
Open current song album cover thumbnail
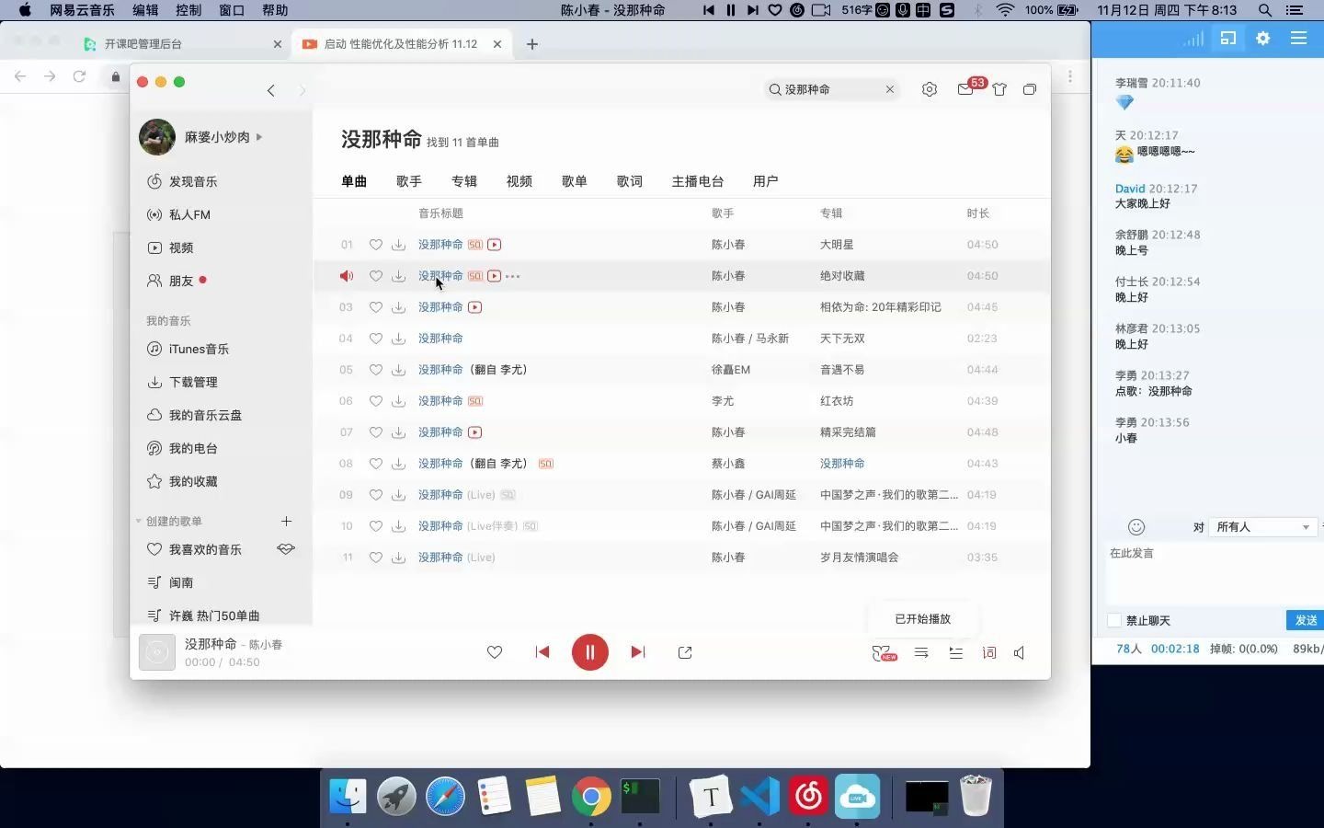[x=157, y=652]
